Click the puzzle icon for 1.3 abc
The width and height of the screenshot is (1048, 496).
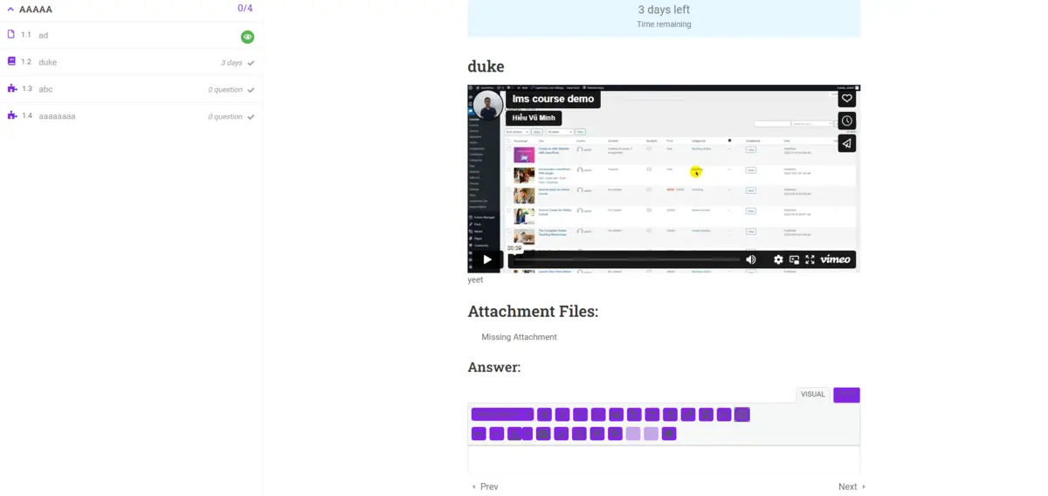tap(11, 89)
